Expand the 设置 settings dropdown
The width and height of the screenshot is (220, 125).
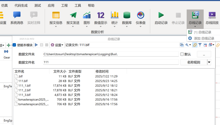click(57, 45)
